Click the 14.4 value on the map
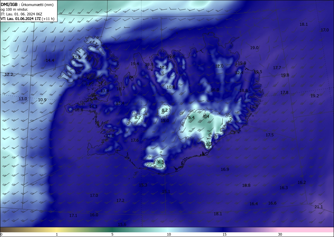The image size is (334, 237). (50, 61)
